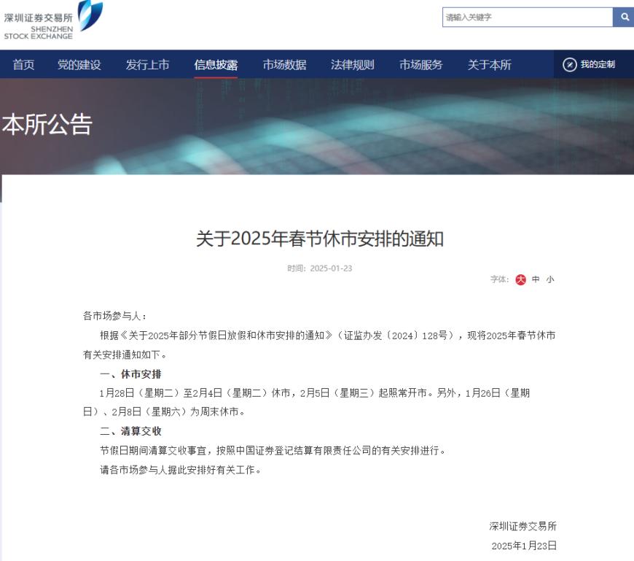The height and width of the screenshot is (561, 634).
Task: Click the 请输入关键字 search input field
Action: [525, 16]
